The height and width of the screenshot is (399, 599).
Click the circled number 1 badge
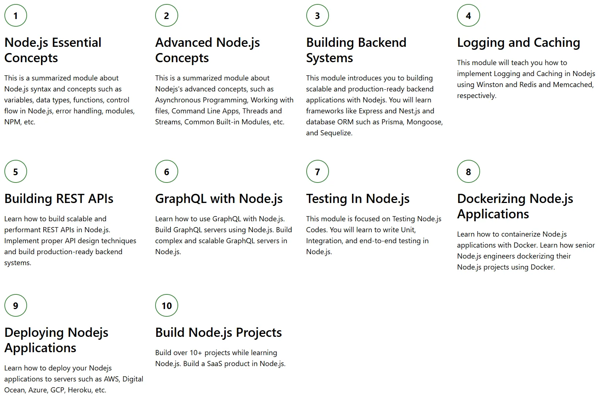pos(16,15)
